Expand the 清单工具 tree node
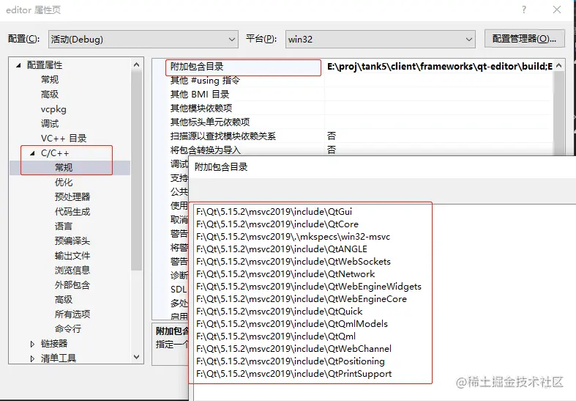The width and height of the screenshot is (576, 401). pos(32,358)
